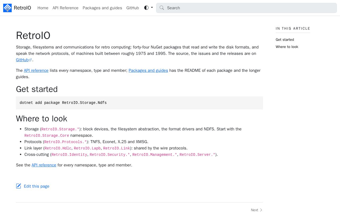340x212 pixels.
Task: Click the RetroIO.Storage.Core namespace text
Action: pos(47,136)
